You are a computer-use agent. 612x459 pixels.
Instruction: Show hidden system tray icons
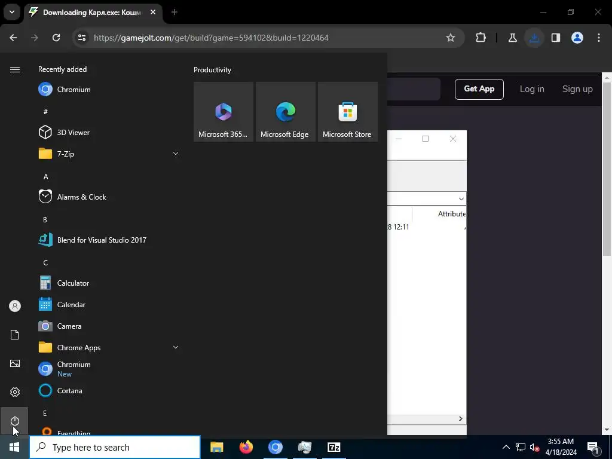[506, 447]
